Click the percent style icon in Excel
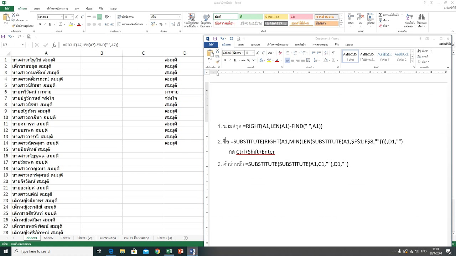Viewport: 456px width, 256px height. tap(161, 24)
